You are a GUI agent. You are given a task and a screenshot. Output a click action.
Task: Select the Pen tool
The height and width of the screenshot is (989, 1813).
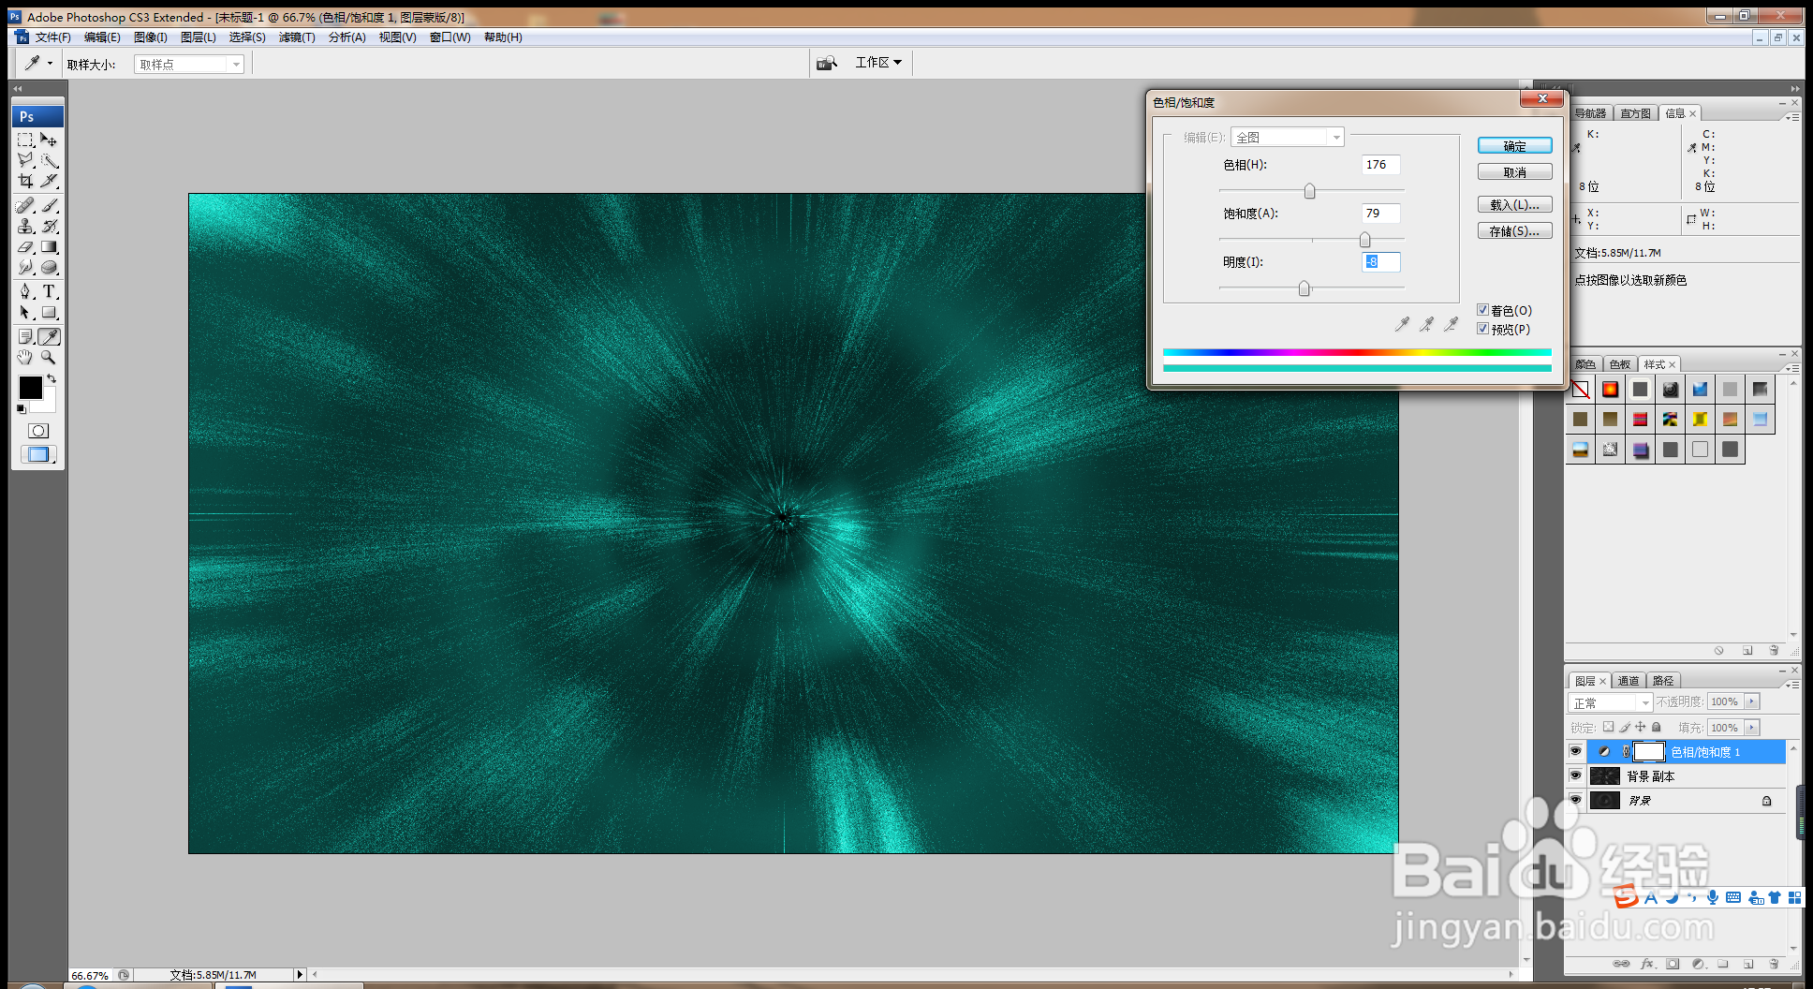pos(25,291)
